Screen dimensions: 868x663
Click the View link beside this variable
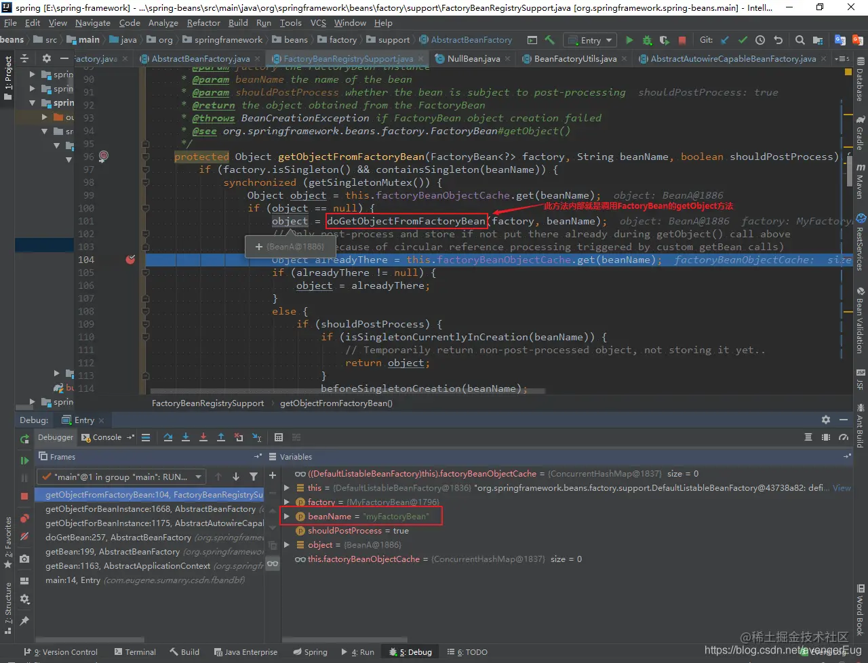(x=842, y=488)
